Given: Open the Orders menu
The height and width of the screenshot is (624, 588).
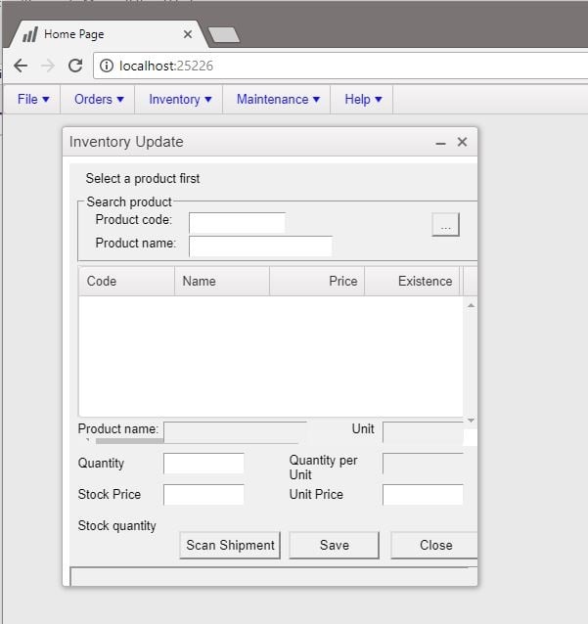Looking at the screenshot, I should click(x=99, y=99).
